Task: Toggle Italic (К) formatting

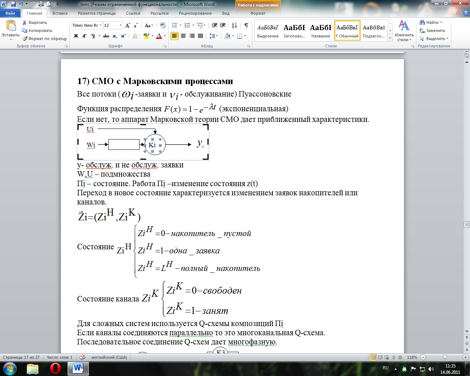Action: (x=84, y=36)
